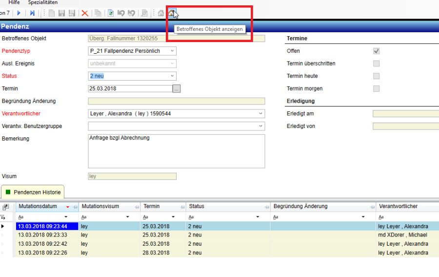The image size is (439, 277).
Task: Click the next record arrow in toolbar
Action: tap(20, 13)
